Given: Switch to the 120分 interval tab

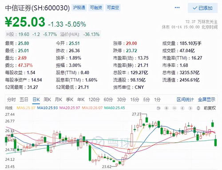Looking at the screenshot, I should point(94,99).
